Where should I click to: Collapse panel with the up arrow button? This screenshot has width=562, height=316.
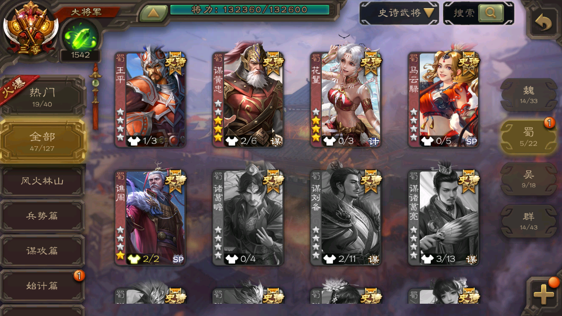tap(153, 13)
